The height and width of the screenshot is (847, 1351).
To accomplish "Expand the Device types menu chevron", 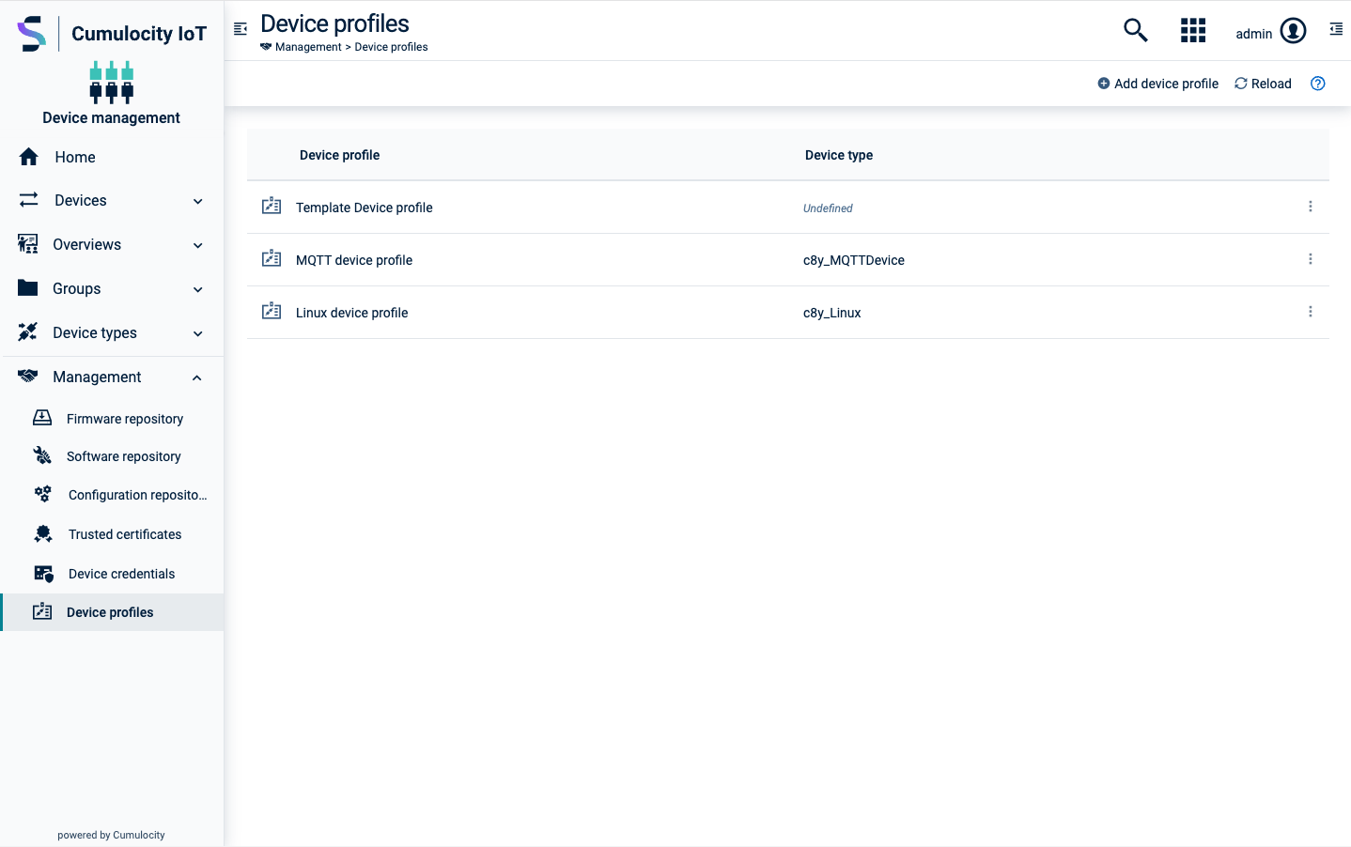I will (x=198, y=333).
